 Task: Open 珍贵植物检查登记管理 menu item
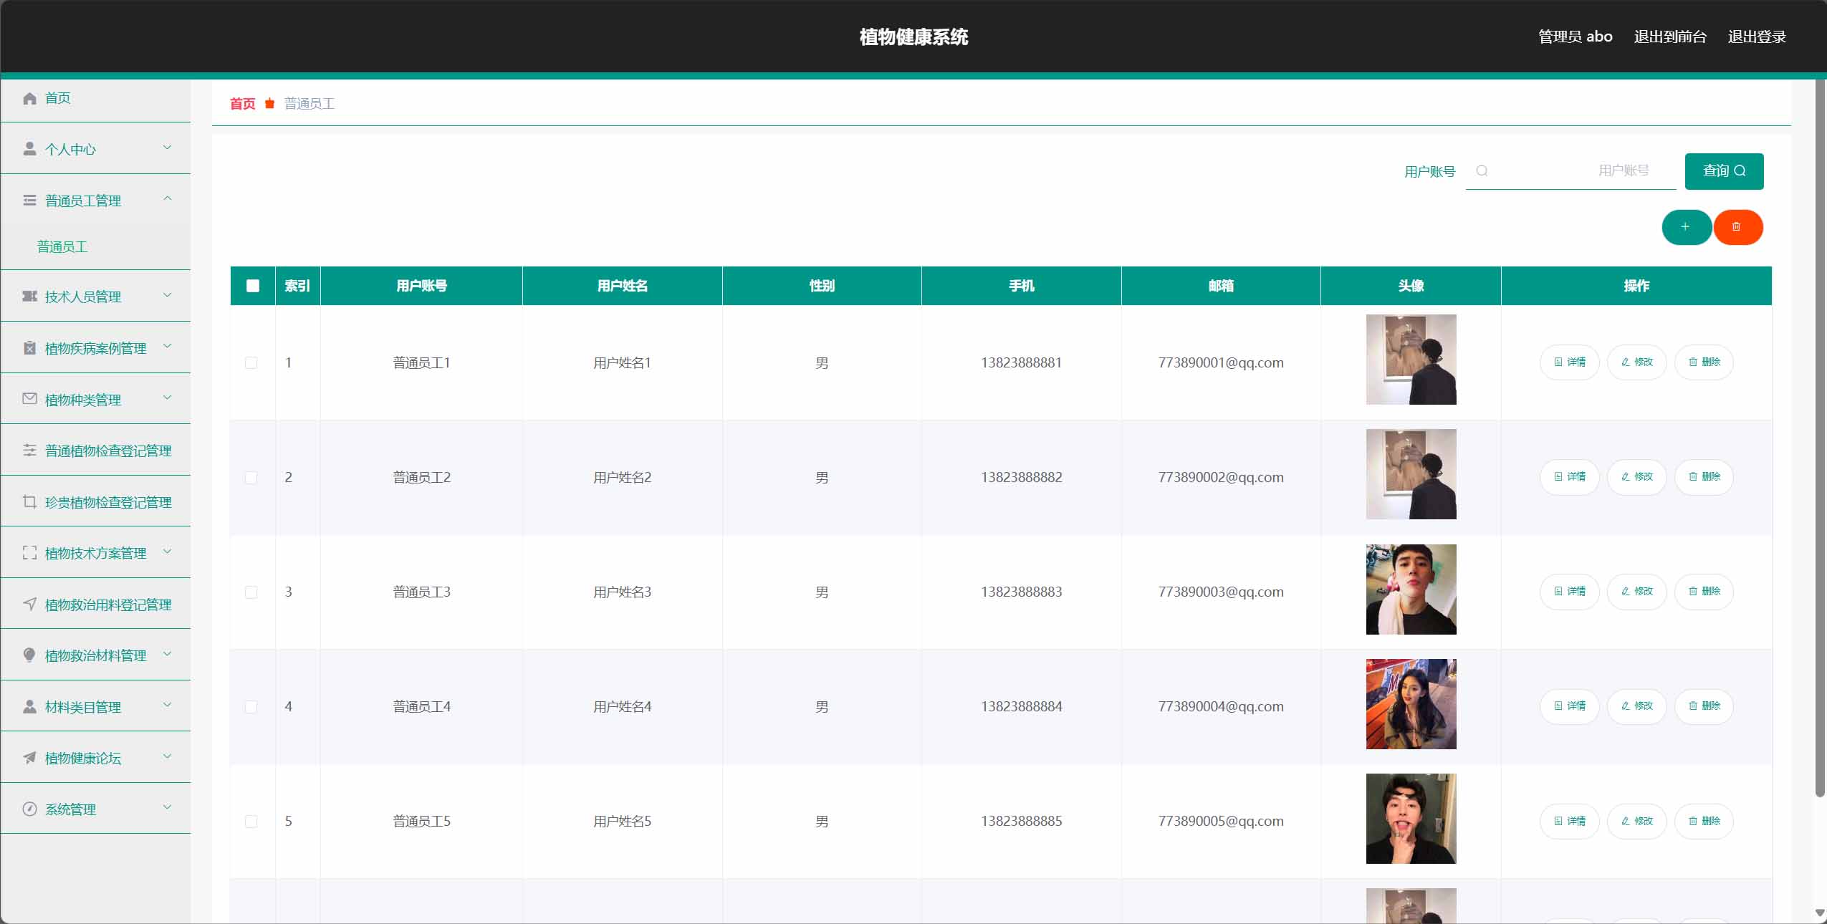95,502
